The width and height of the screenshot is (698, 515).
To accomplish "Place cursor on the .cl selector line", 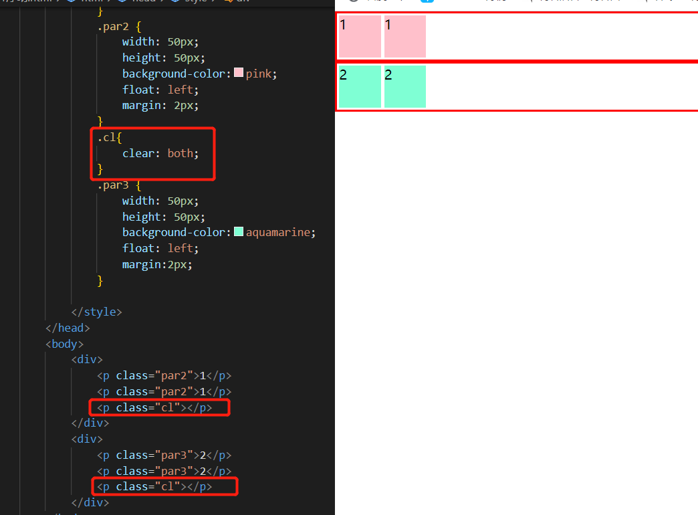I will 110,137.
